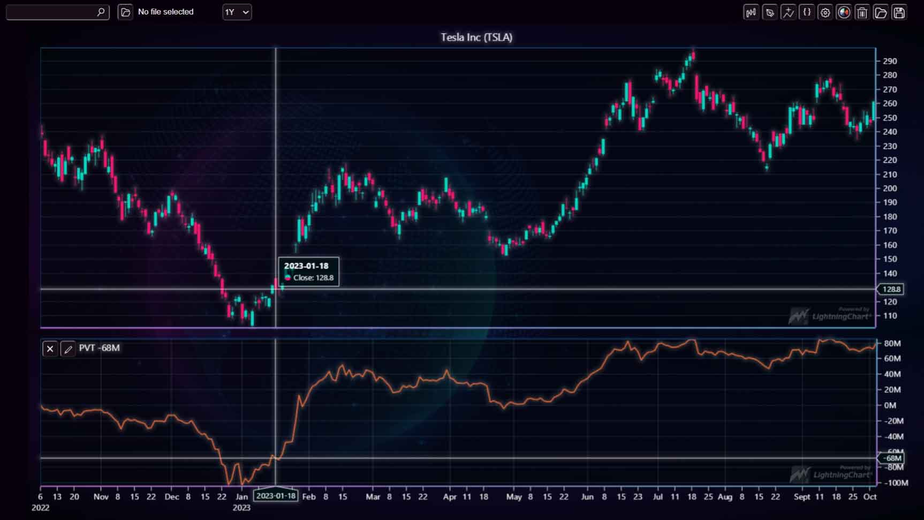Add a new indicator line
This screenshot has height=520, width=924.
pyautogui.click(x=789, y=12)
